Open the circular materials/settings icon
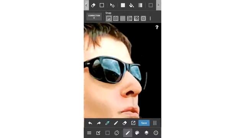 156,133
